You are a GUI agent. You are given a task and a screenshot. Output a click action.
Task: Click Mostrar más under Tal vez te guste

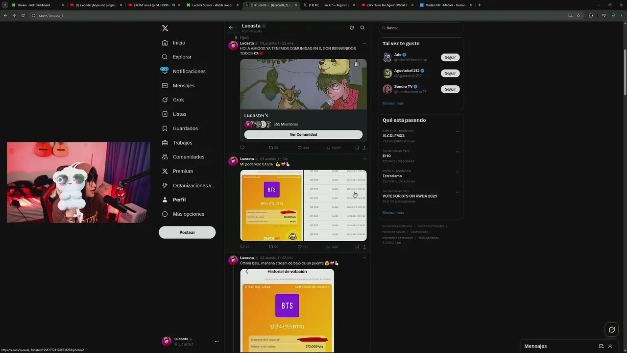(x=393, y=103)
